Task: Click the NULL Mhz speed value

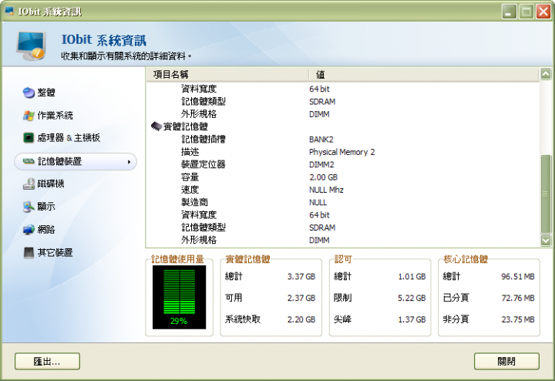Action: [x=326, y=190]
